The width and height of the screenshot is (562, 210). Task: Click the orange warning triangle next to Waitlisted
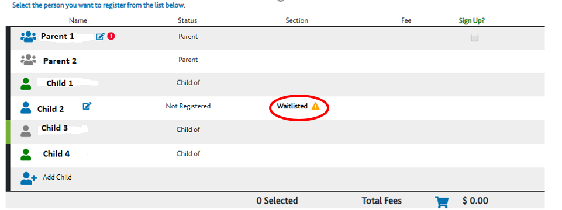[315, 106]
